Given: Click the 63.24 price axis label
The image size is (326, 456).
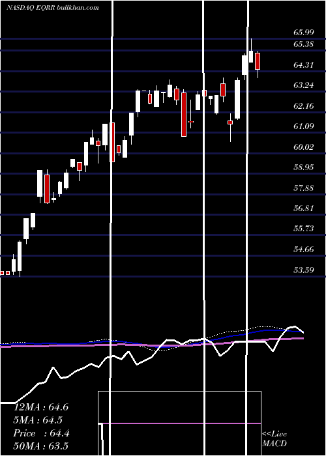Looking at the screenshot, I should pos(304,85).
